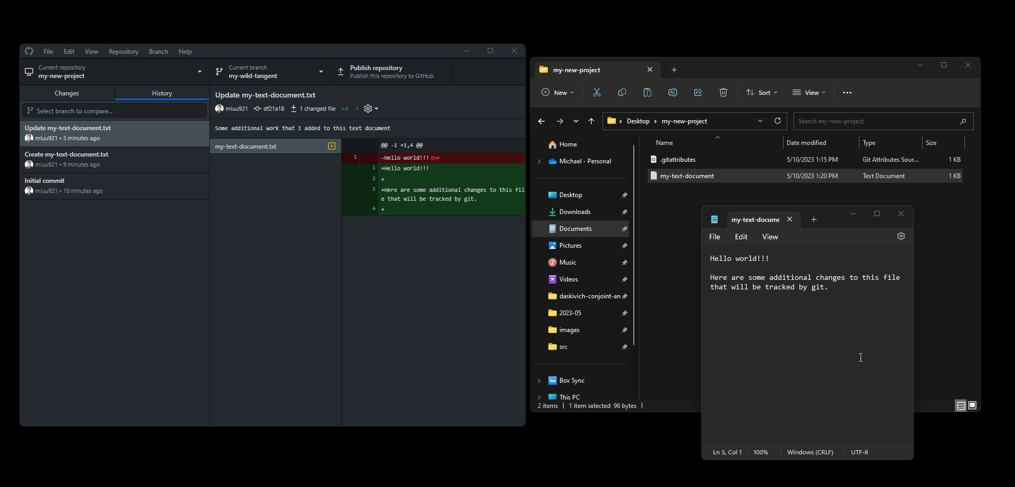Image resolution: width=1015 pixels, height=487 pixels.
Task: Switch to the Changes tab
Action: click(x=67, y=93)
